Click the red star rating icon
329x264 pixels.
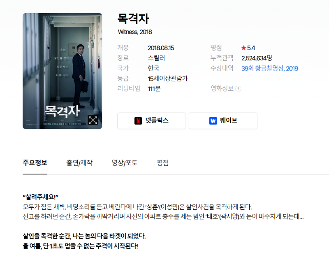[x=243, y=48]
